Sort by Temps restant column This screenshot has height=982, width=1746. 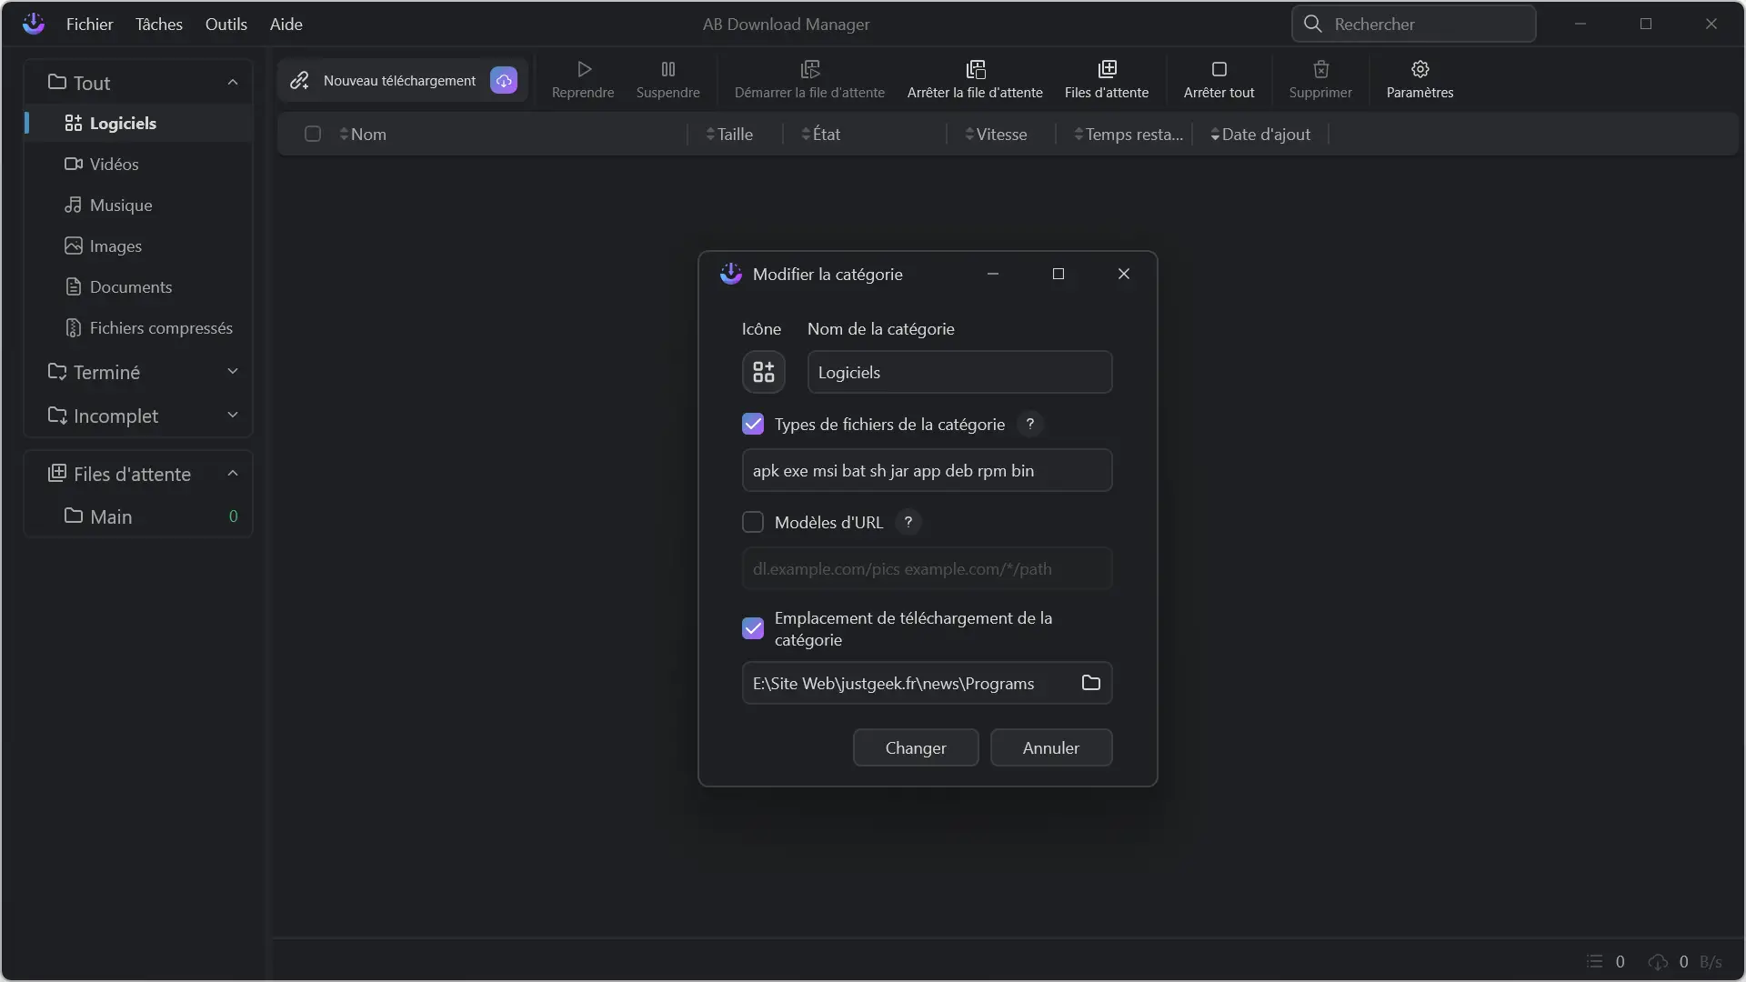coord(1129,135)
